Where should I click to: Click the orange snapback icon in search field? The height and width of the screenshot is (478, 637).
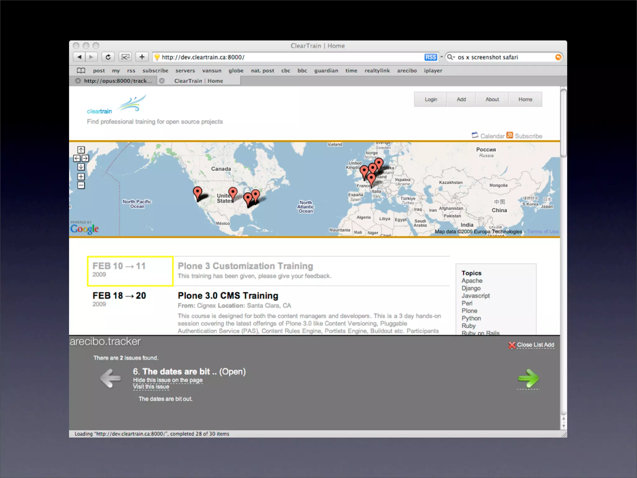[x=558, y=57]
